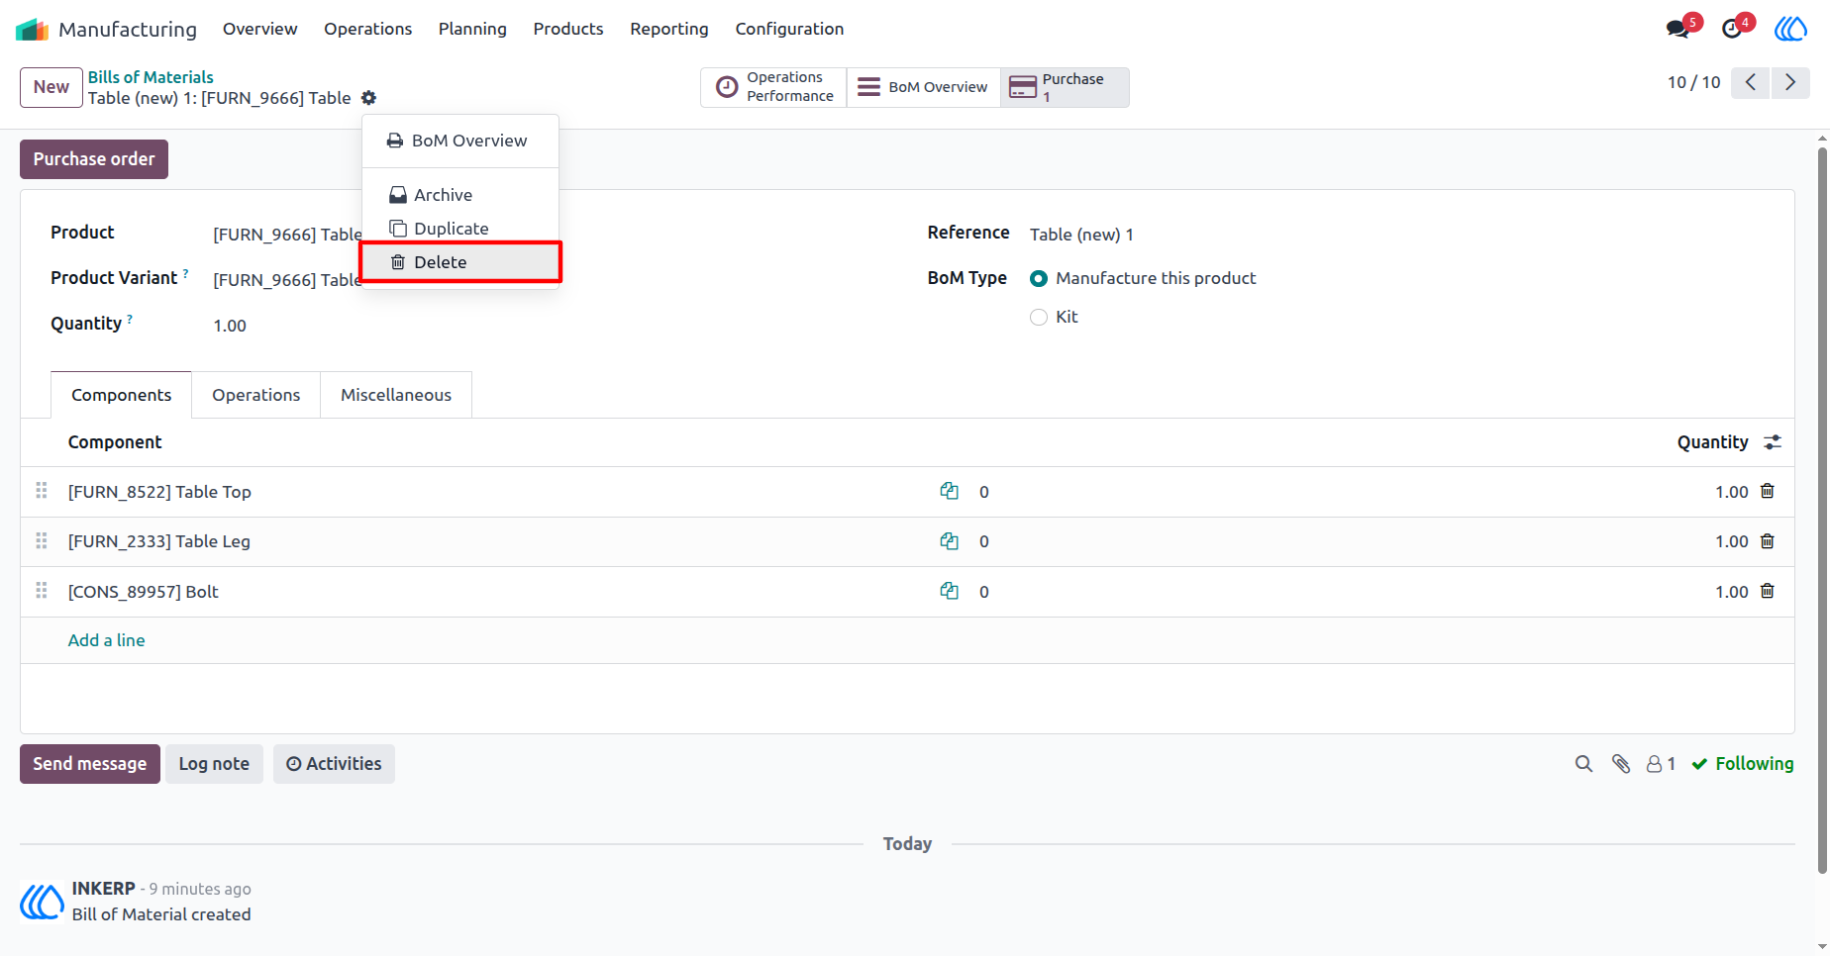The width and height of the screenshot is (1830, 956).
Task: Click the drag handle of the Bolt row
Action: pos(42,590)
